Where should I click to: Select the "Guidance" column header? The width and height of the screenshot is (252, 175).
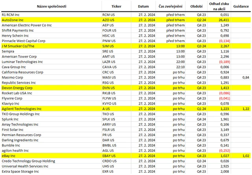coord(241,7)
